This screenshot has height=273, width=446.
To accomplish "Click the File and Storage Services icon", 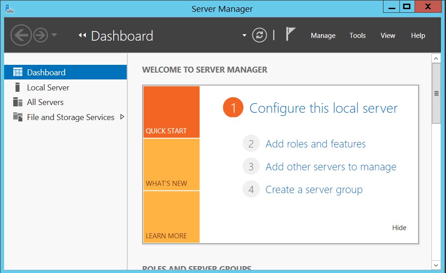I will tap(18, 116).
